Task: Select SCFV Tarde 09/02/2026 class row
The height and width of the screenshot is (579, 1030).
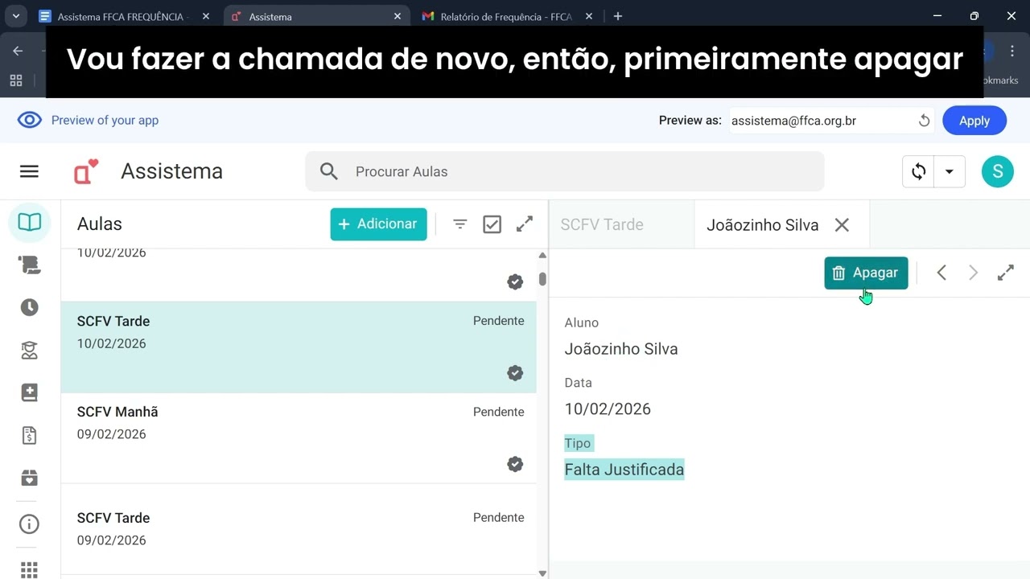Action: coord(299,529)
